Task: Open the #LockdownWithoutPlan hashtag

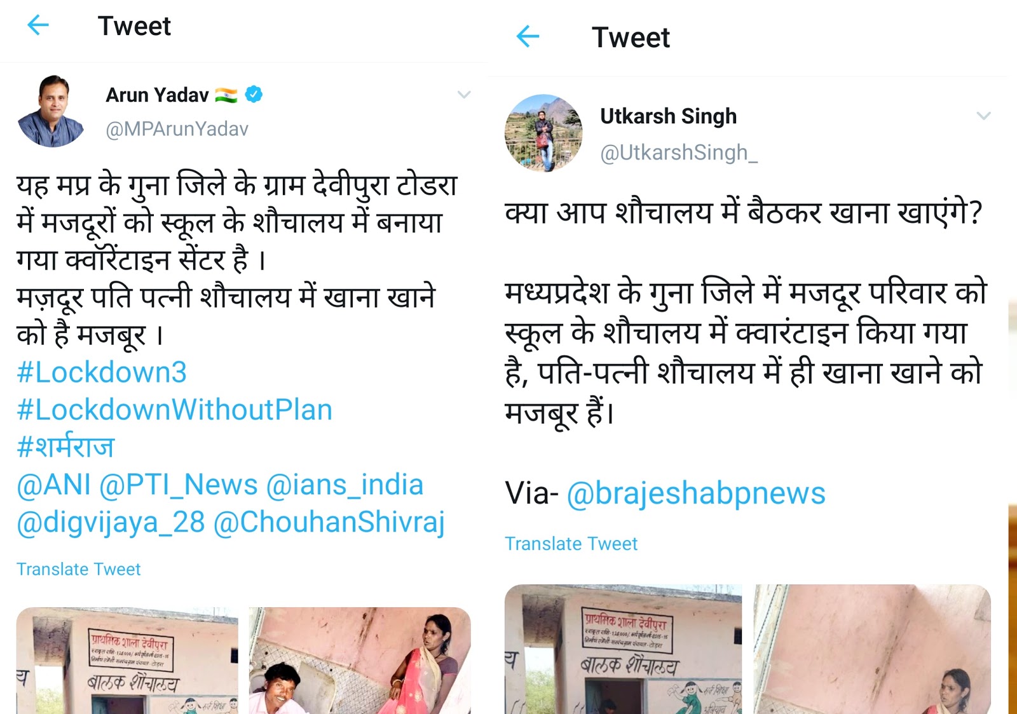Action: point(174,410)
